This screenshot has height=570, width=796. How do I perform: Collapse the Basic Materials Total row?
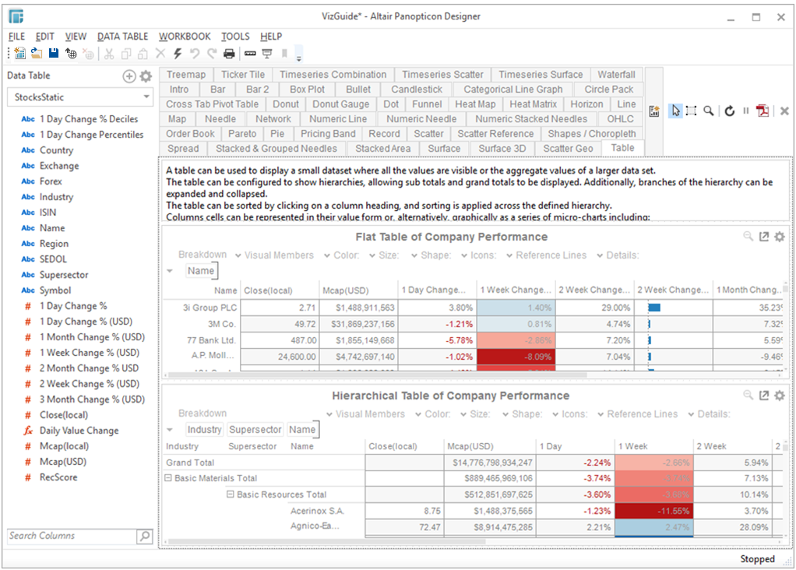(168, 478)
